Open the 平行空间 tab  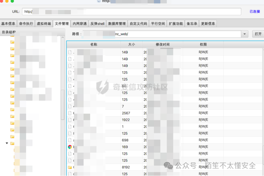click(x=158, y=24)
